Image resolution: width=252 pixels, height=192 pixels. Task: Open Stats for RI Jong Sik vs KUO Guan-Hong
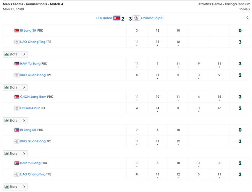point(15,154)
